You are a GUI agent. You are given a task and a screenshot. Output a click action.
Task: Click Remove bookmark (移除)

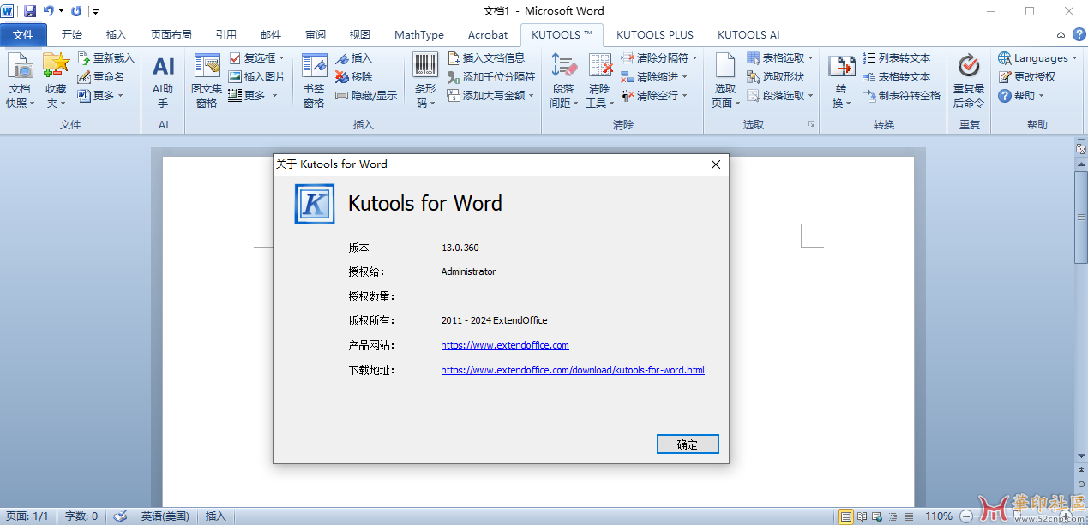353,77
